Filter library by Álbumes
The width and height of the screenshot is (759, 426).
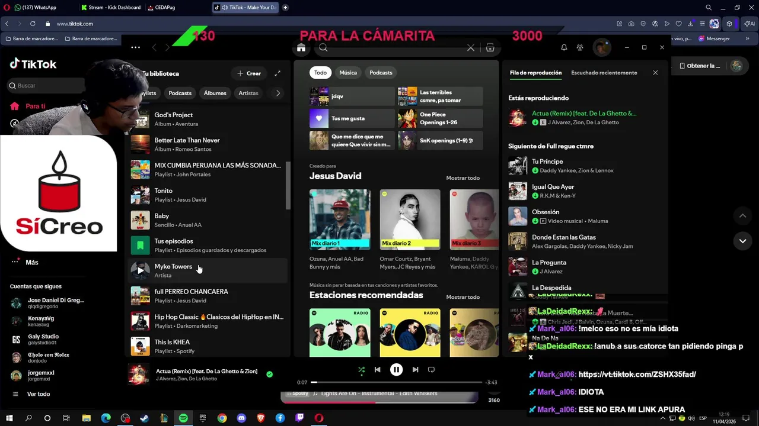[215, 93]
